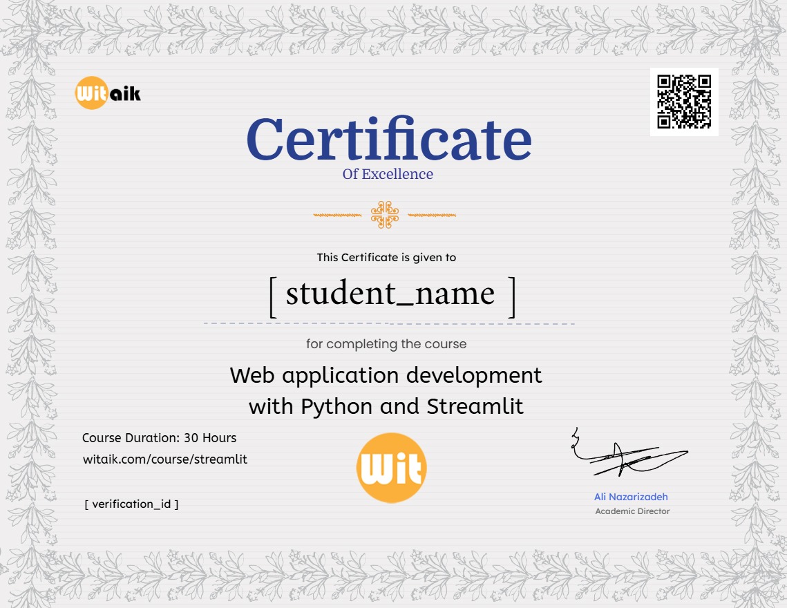Image resolution: width=787 pixels, height=608 pixels.
Task: Select the [ verification_id ] placeholder
Action: coord(131,504)
